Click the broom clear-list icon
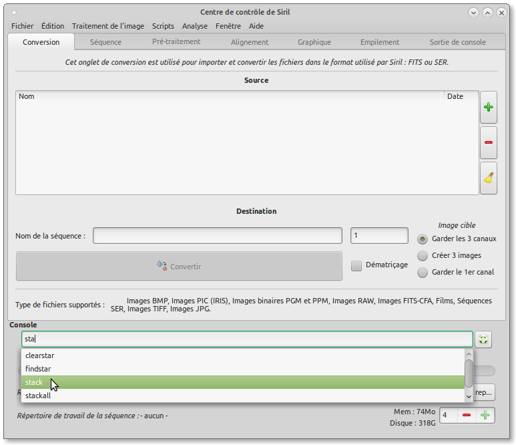This screenshot has height=445, width=516. point(488,178)
